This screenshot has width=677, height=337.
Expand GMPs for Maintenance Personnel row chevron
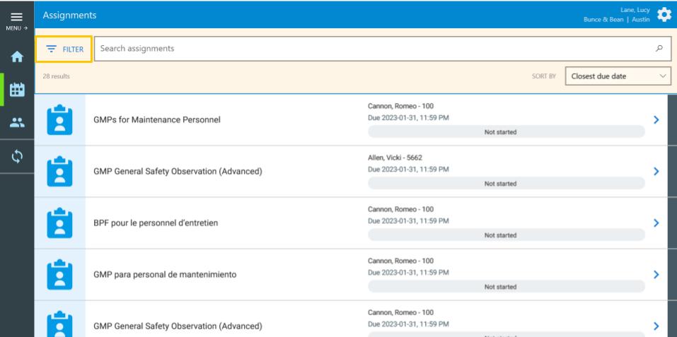(656, 119)
